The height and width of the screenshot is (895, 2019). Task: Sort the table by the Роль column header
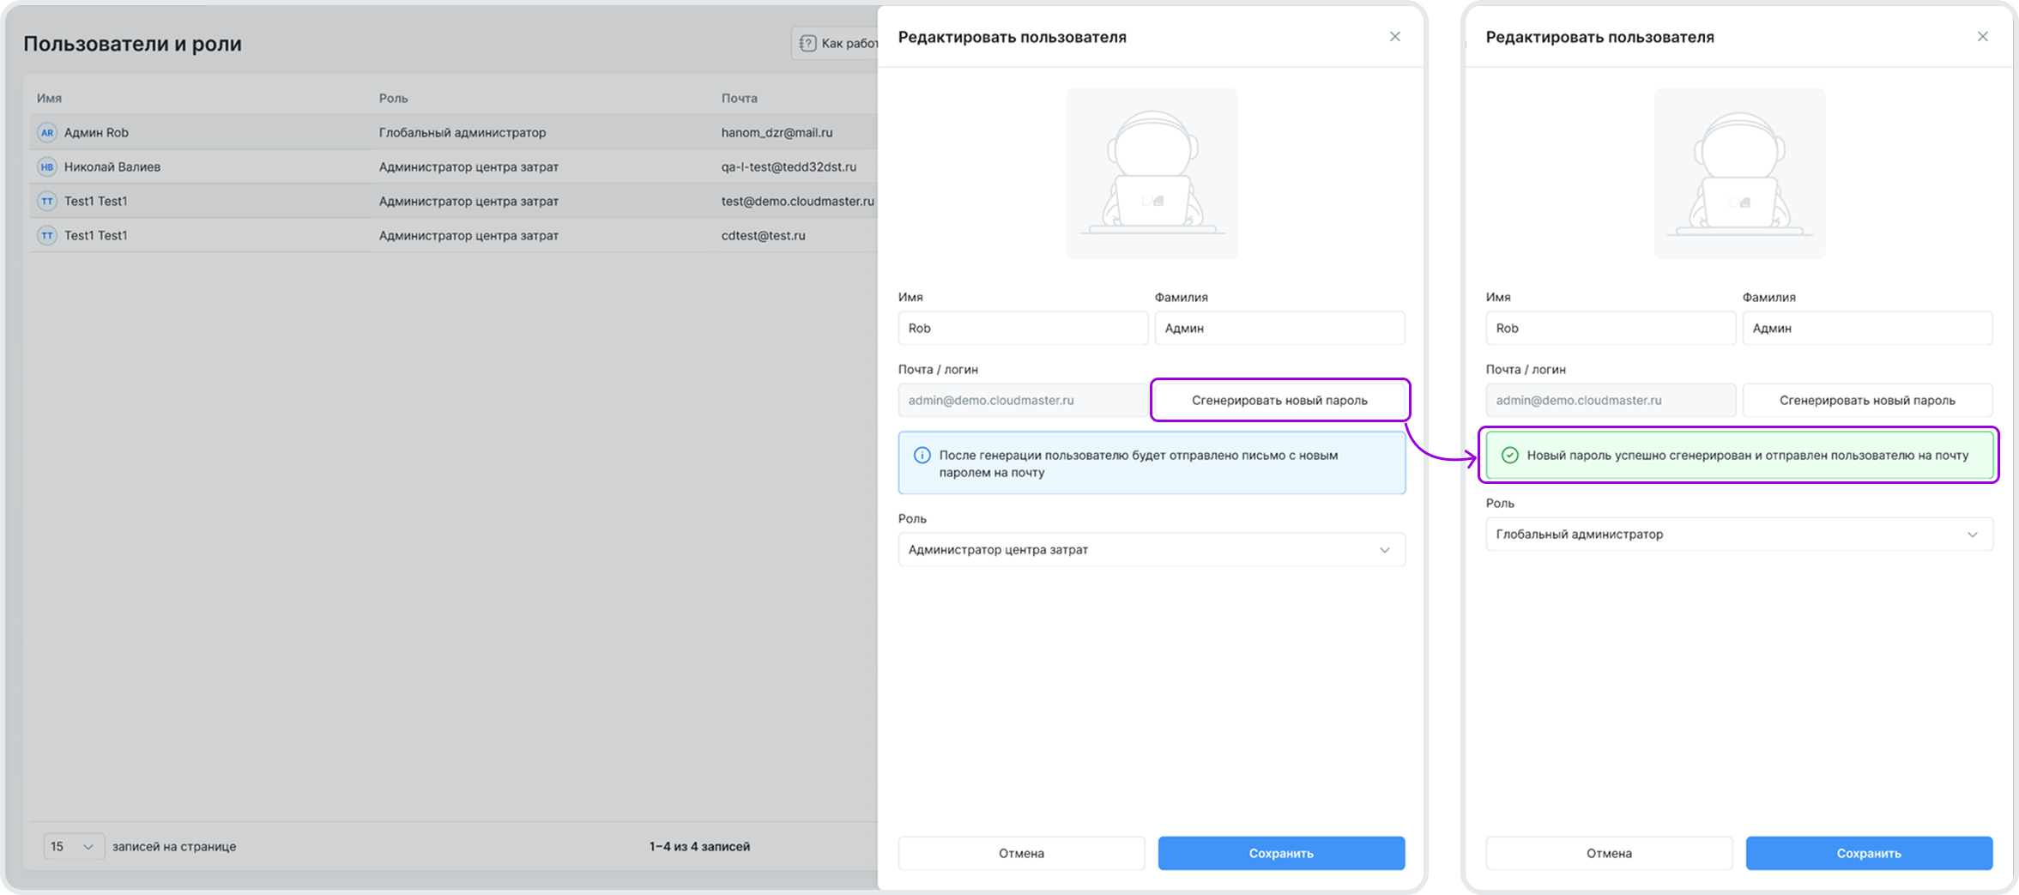pos(394,99)
